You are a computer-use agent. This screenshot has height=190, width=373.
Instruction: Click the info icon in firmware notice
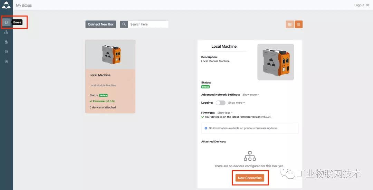pos(206,128)
